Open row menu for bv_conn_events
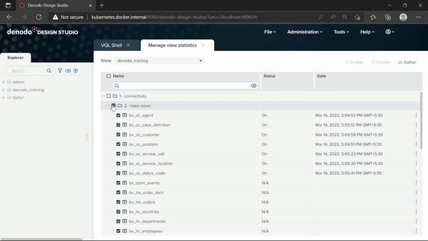Viewport: 428px width, 241px height. coord(416,183)
